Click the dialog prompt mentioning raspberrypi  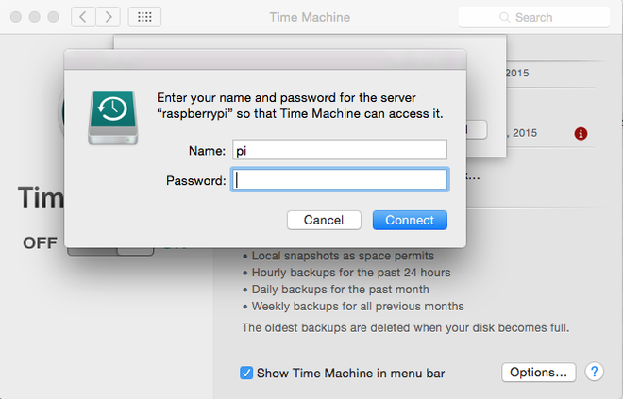(300, 106)
